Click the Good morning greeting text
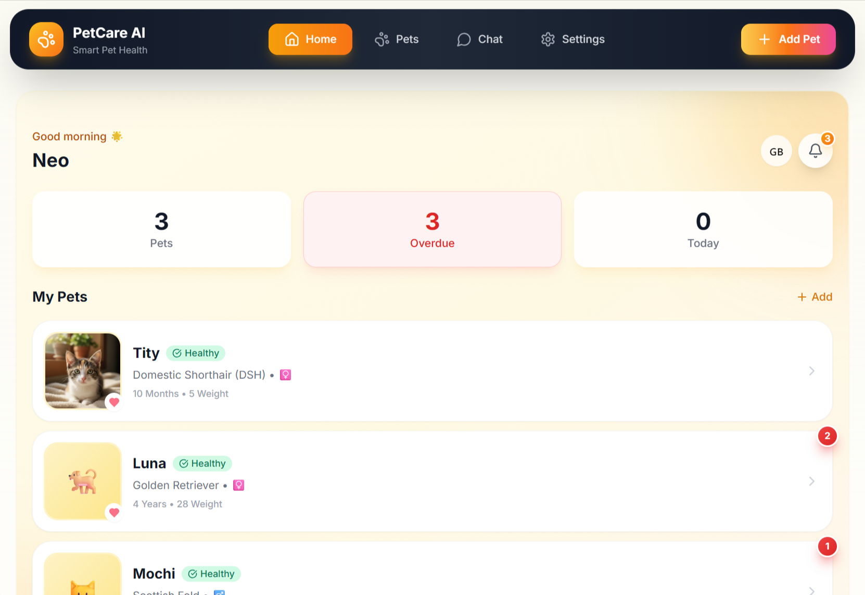The height and width of the screenshot is (595, 865). pos(69,136)
